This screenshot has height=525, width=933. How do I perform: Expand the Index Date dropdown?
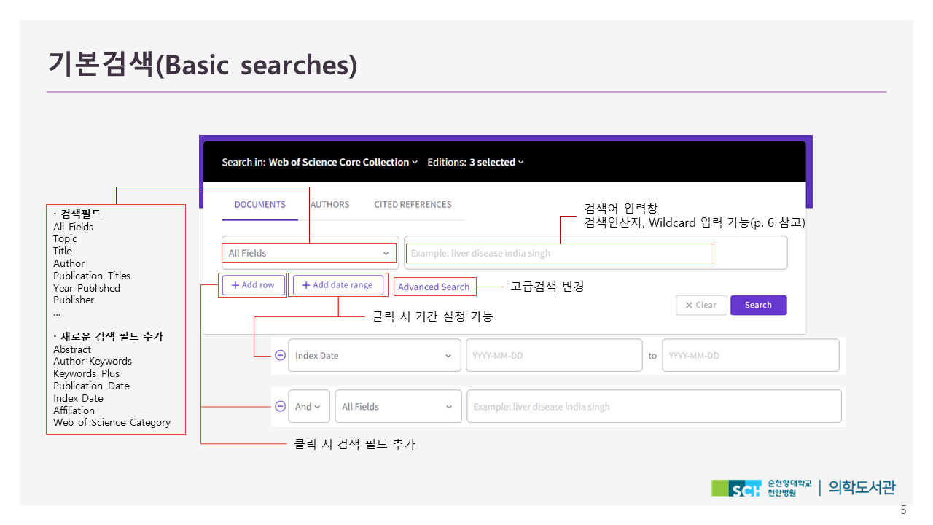[x=375, y=356]
